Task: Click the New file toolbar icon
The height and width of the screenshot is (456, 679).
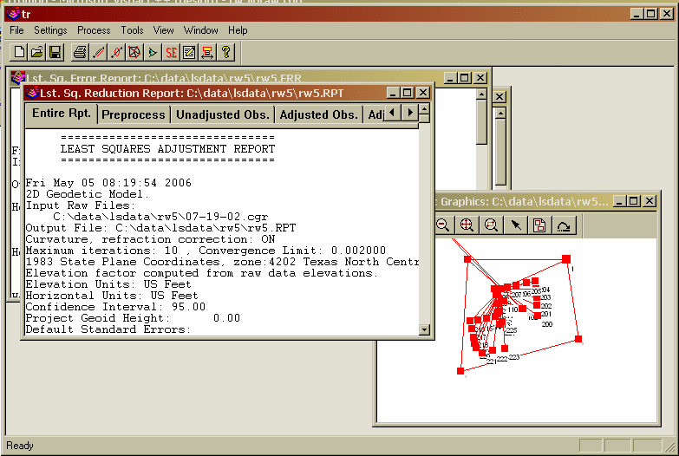Action: 19,52
